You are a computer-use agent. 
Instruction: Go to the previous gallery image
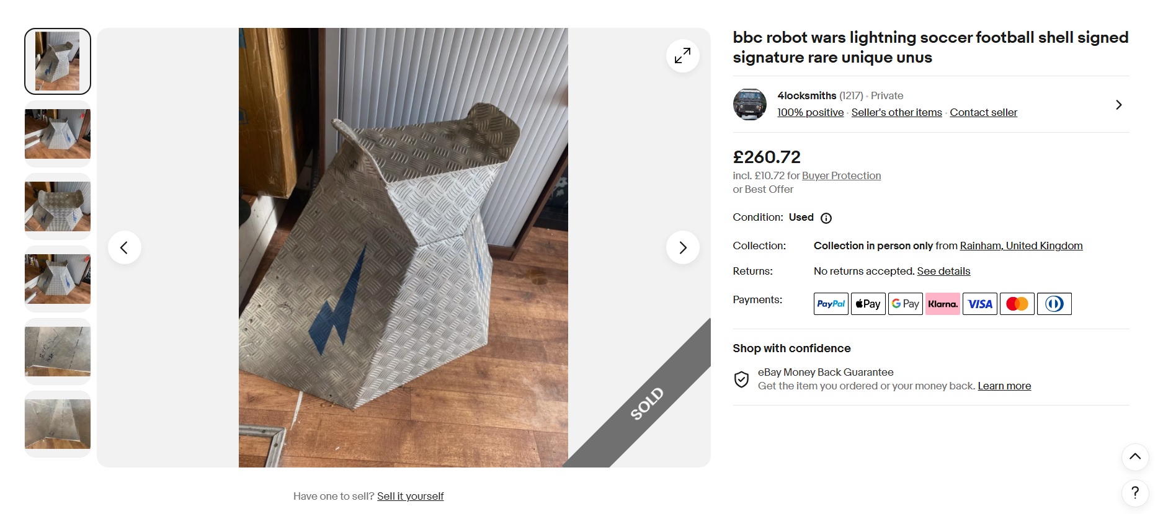(x=124, y=247)
